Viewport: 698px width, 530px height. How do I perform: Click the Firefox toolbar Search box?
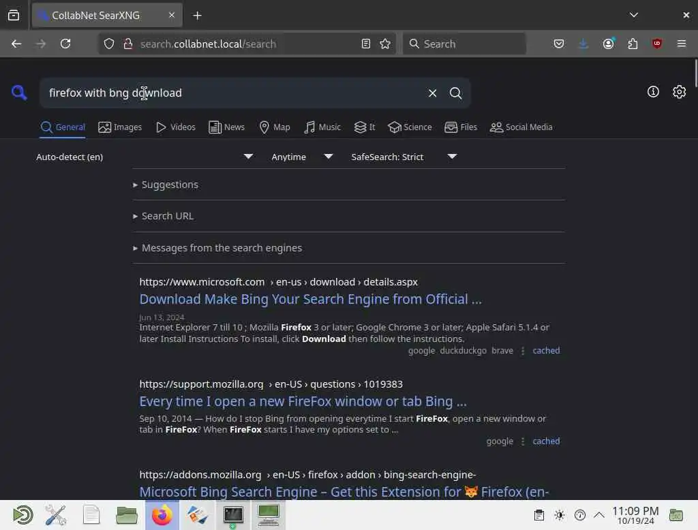(x=464, y=44)
